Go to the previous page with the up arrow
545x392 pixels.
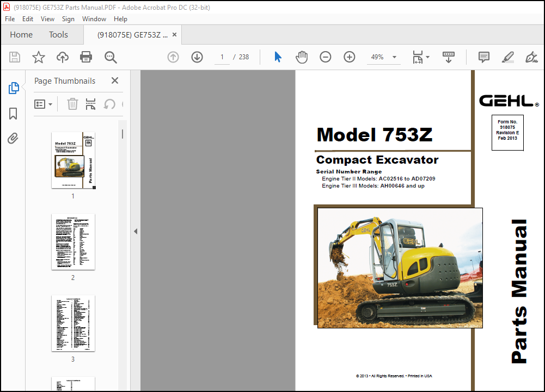coord(173,57)
